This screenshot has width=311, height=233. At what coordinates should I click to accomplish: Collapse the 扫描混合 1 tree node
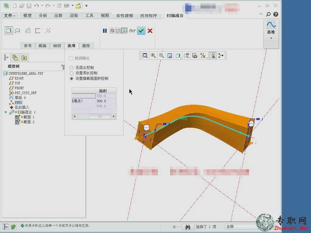coord(6,112)
